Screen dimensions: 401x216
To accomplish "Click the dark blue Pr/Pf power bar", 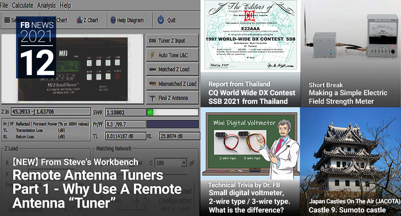I will [x=173, y=124].
